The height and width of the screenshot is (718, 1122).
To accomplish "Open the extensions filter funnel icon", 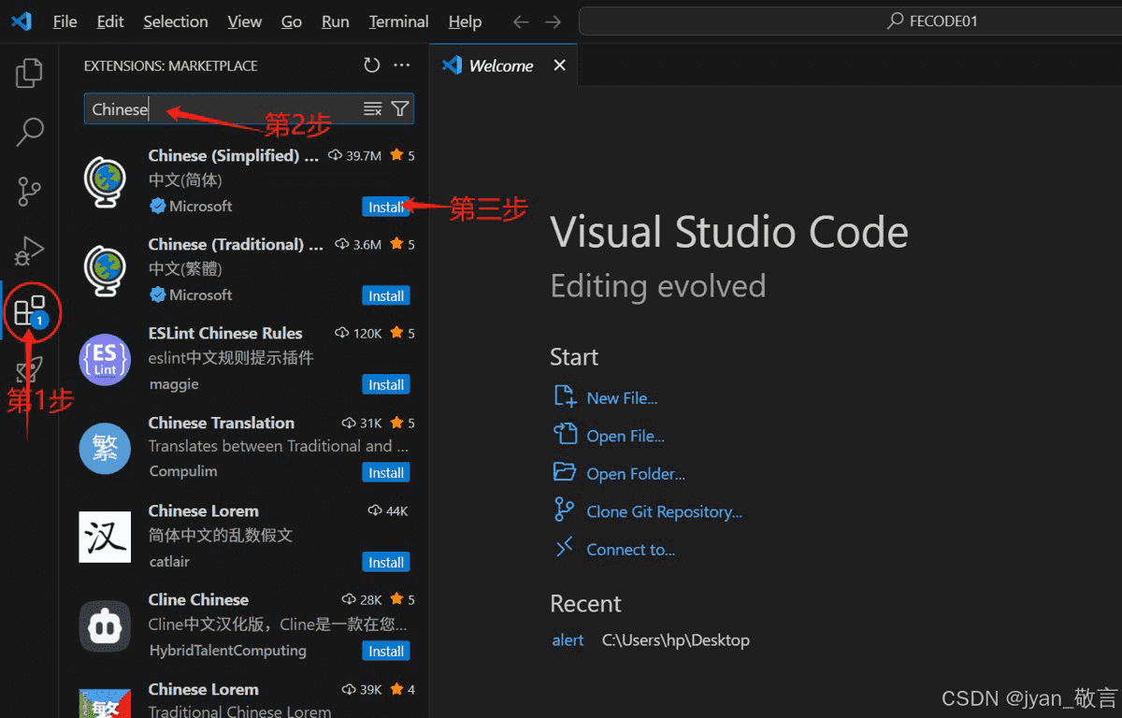I will click(x=399, y=109).
